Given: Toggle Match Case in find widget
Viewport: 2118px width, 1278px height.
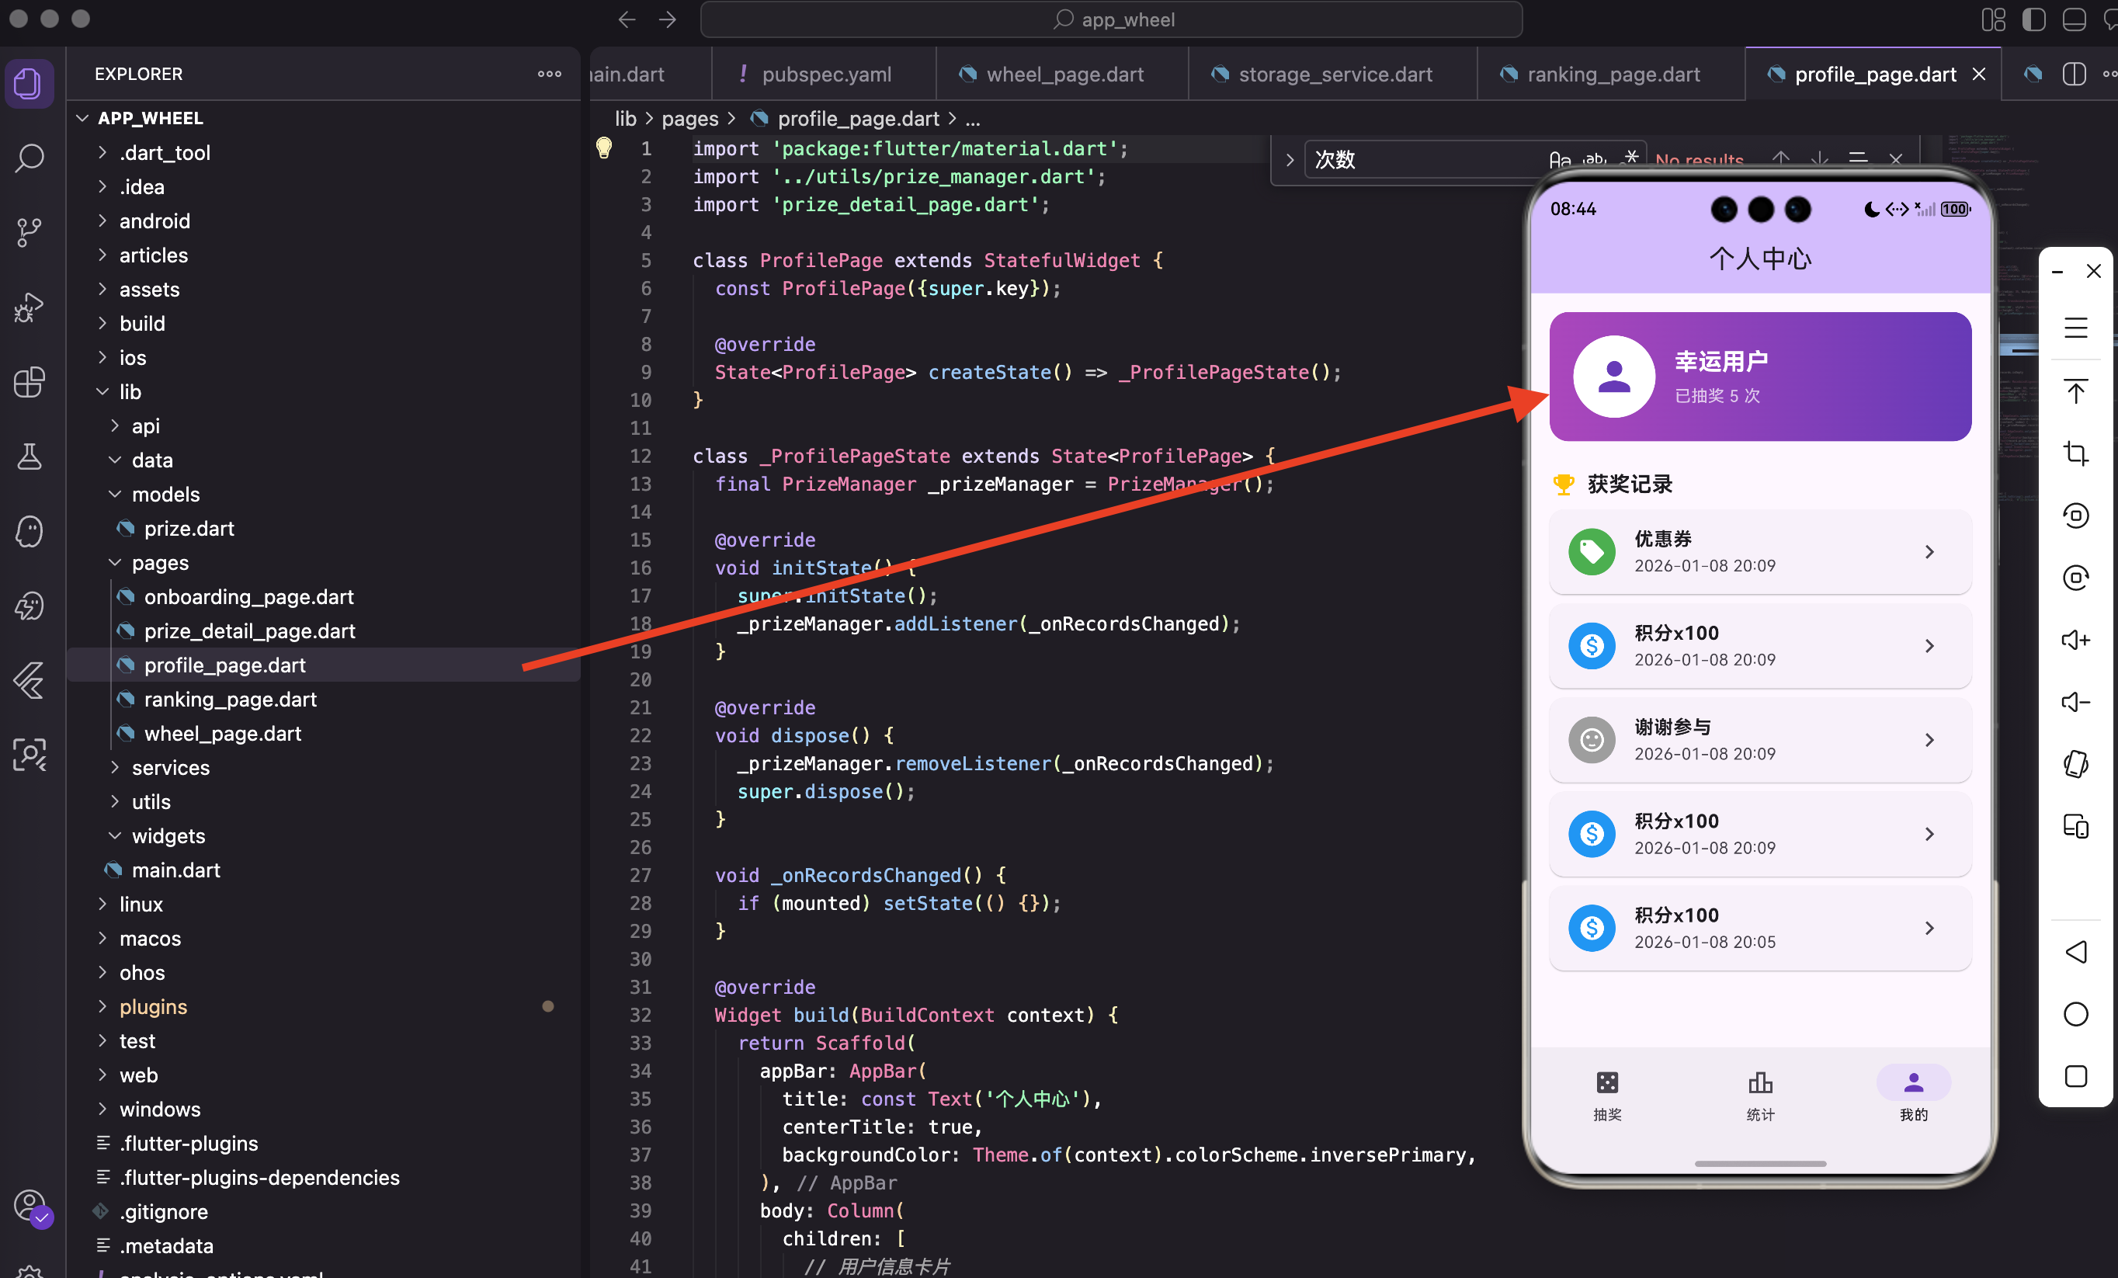Looking at the screenshot, I should tap(1559, 159).
